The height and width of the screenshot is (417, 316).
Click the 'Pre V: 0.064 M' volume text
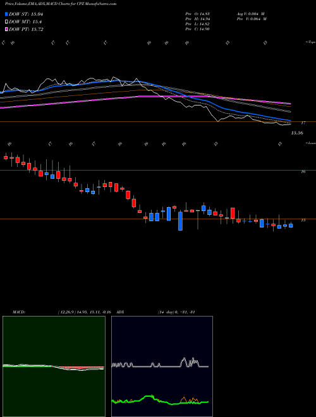point(251,19)
